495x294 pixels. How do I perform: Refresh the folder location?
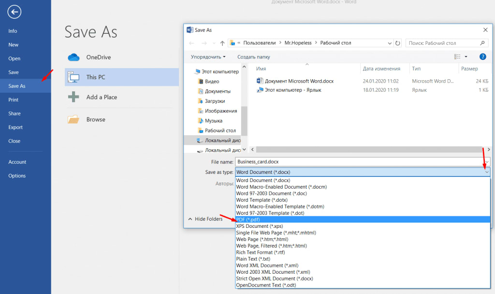pyautogui.click(x=398, y=43)
